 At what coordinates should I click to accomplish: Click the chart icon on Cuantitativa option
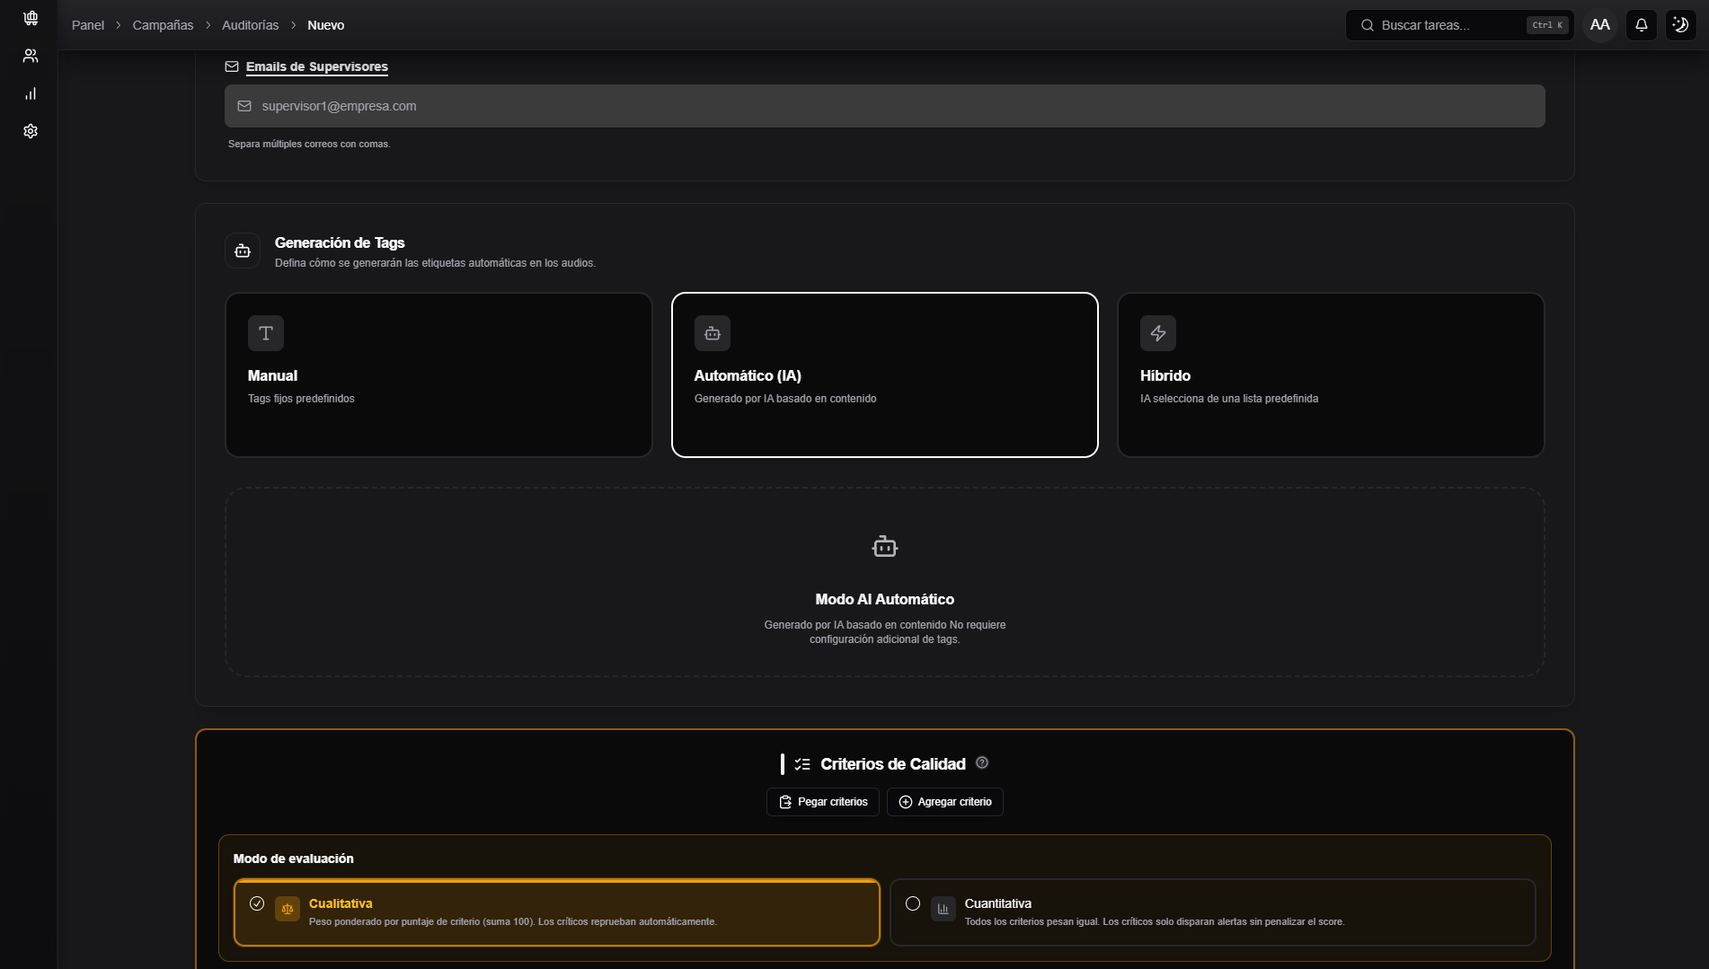(943, 909)
